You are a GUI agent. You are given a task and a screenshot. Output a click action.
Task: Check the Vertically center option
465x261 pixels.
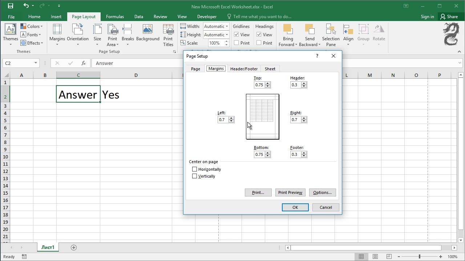[x=195, y=176]
